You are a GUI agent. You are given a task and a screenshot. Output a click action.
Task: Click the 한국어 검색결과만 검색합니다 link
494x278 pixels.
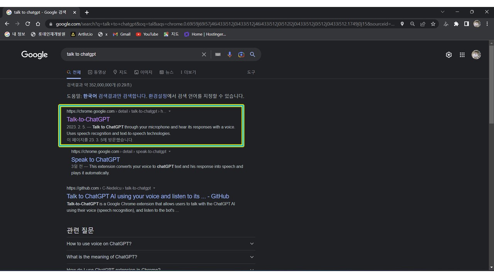tap(115, 96)
